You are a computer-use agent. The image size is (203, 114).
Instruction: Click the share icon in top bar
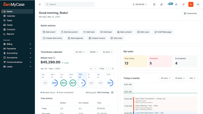coord(161,4)
